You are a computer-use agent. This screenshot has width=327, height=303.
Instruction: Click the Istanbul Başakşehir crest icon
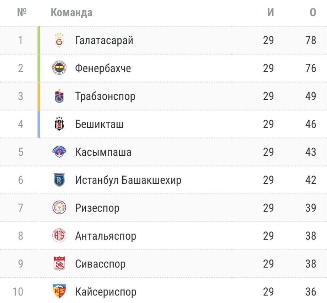tap(59, 180)
